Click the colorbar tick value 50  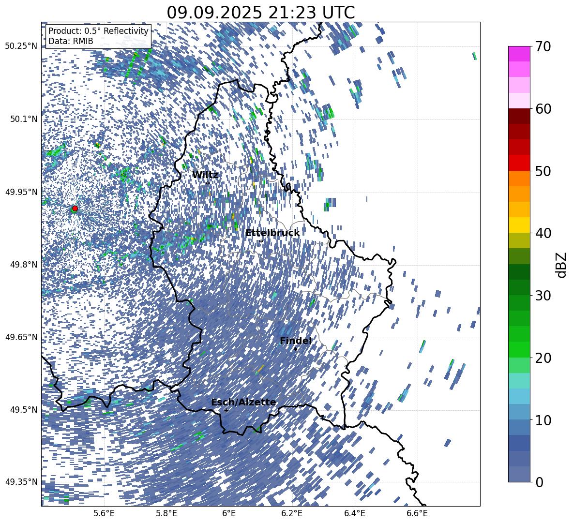pos(543,171)
